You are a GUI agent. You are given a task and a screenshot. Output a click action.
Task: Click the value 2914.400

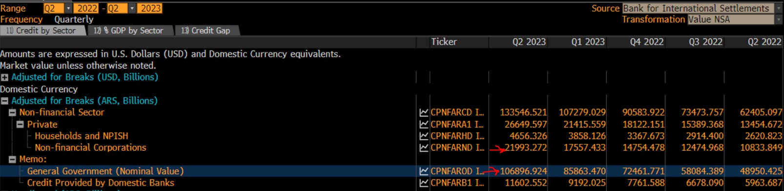pos(704,136)
